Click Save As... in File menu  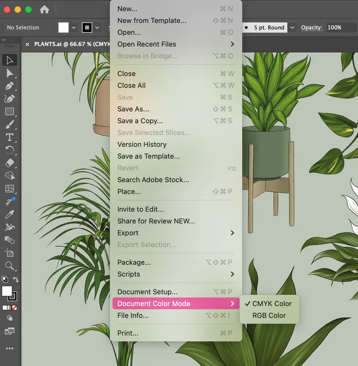[133, 109]
